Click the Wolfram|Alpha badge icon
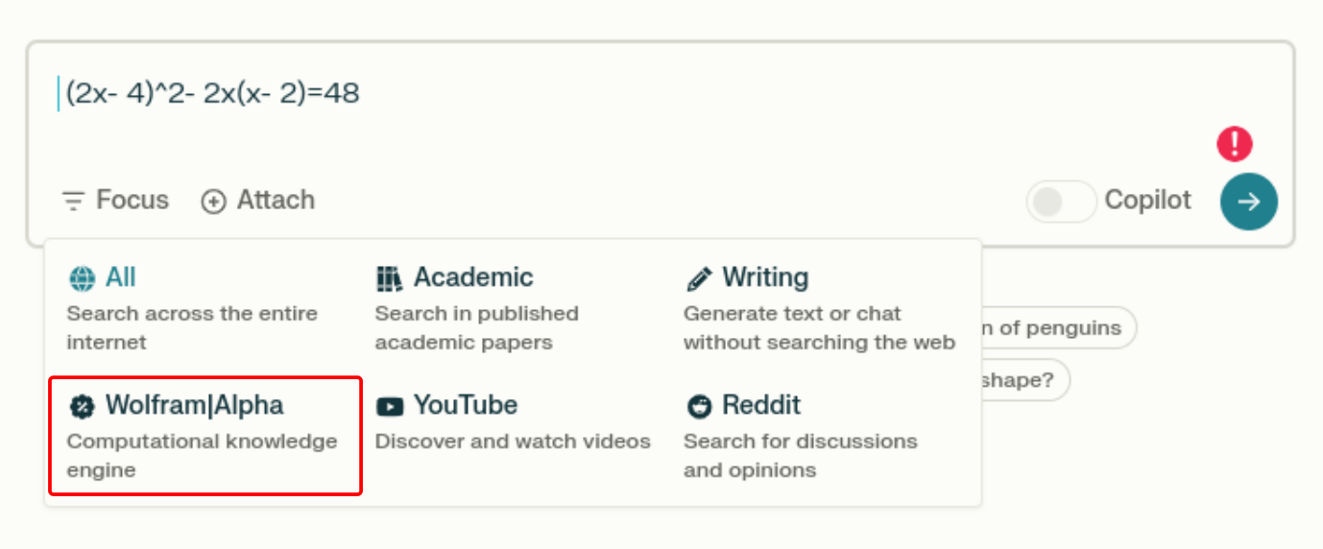Screen dimensions: 1323x549 [83, 406]
